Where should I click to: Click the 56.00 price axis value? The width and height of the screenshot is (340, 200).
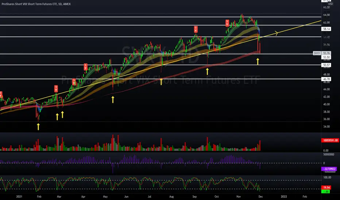pos(327,45)
